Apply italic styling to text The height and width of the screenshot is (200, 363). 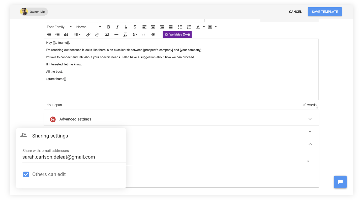117,27
